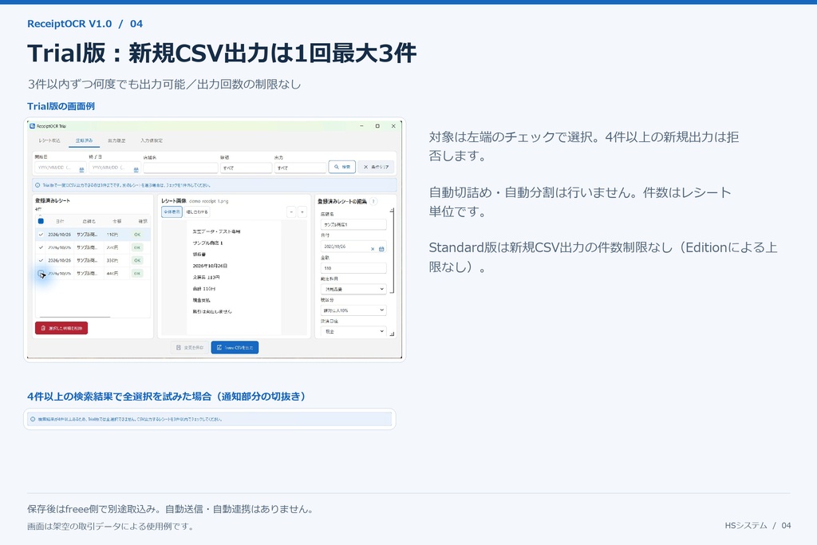
Task: Open the 出力 filter dropdown showing すべて
Action: [300, 168]
